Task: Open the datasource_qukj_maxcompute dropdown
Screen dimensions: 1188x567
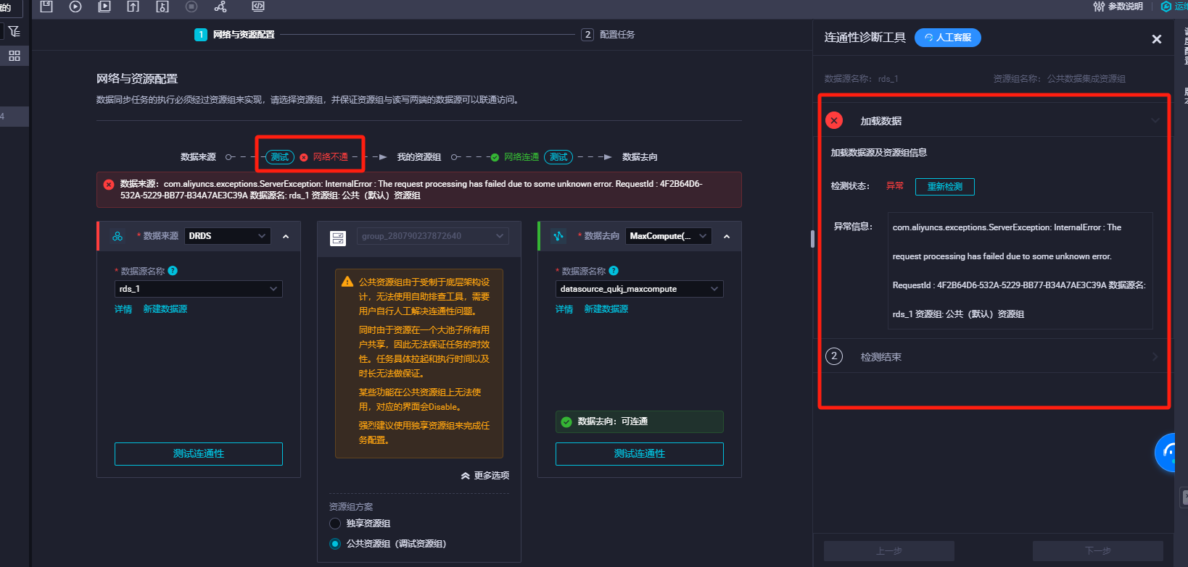Action: [x=640, y=289]
